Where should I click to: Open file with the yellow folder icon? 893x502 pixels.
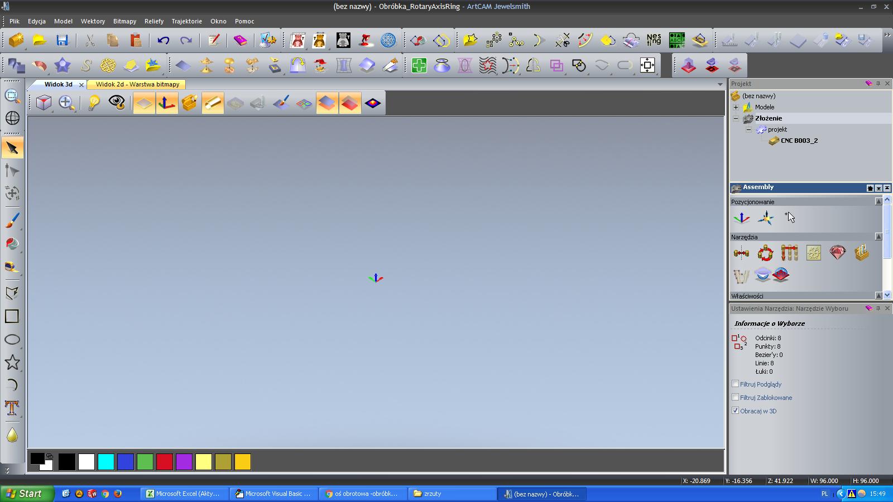point(39,40)
